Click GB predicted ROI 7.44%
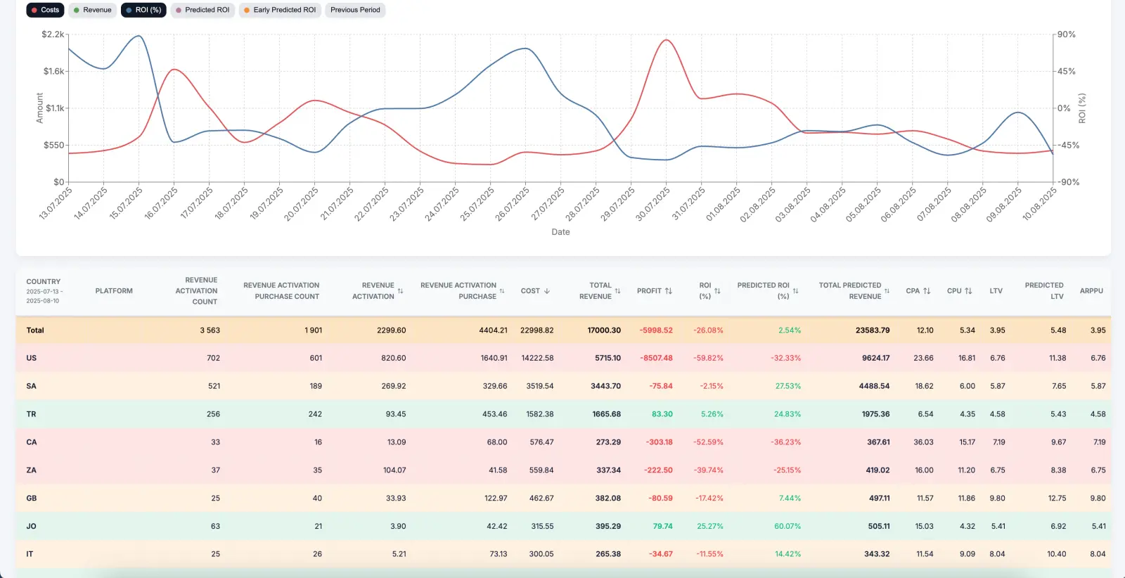The width and height of the screenshot is (1125, 578). (790, 499)
